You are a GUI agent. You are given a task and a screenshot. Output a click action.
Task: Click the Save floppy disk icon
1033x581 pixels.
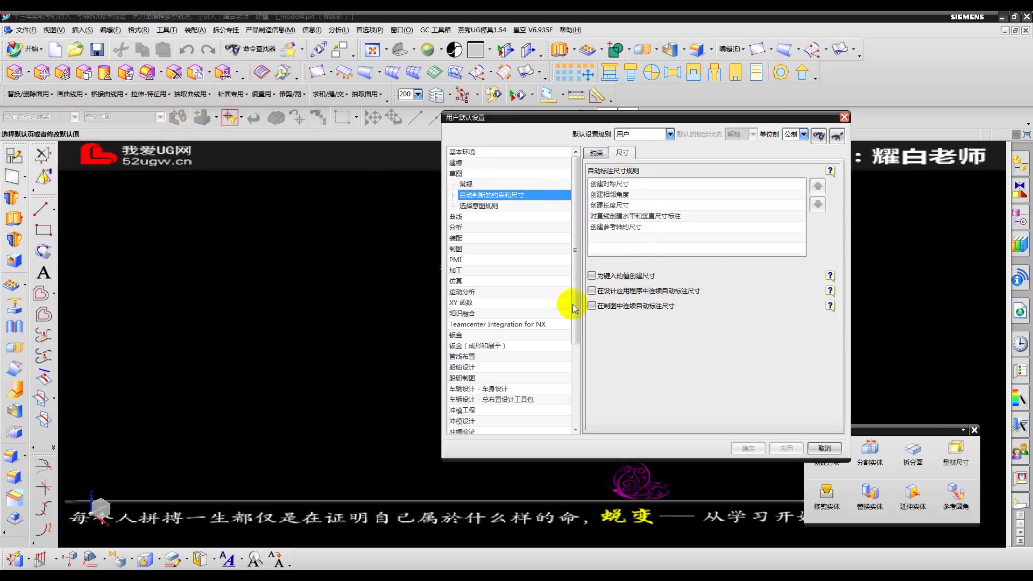tap(97, 50)
